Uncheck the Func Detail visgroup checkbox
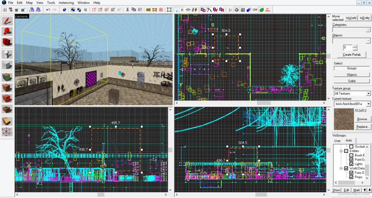 (352, 173)
